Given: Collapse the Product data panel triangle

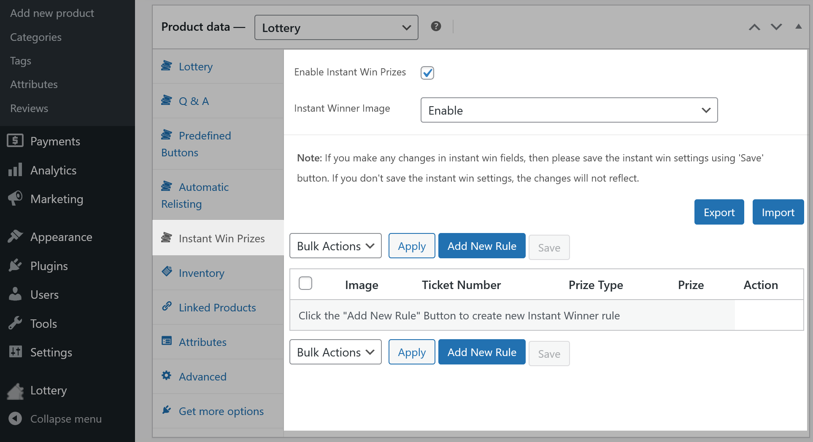Looking at the screenshot, I should coord(798,27).
